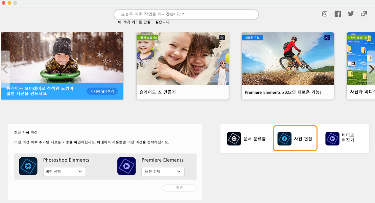Screen dimensions: 375x203
Task: Open the Facebook icon
Action: pos(337,14)
